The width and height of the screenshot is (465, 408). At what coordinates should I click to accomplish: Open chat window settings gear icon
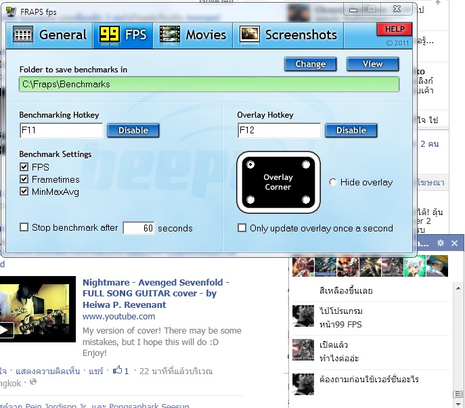[441, 243]
